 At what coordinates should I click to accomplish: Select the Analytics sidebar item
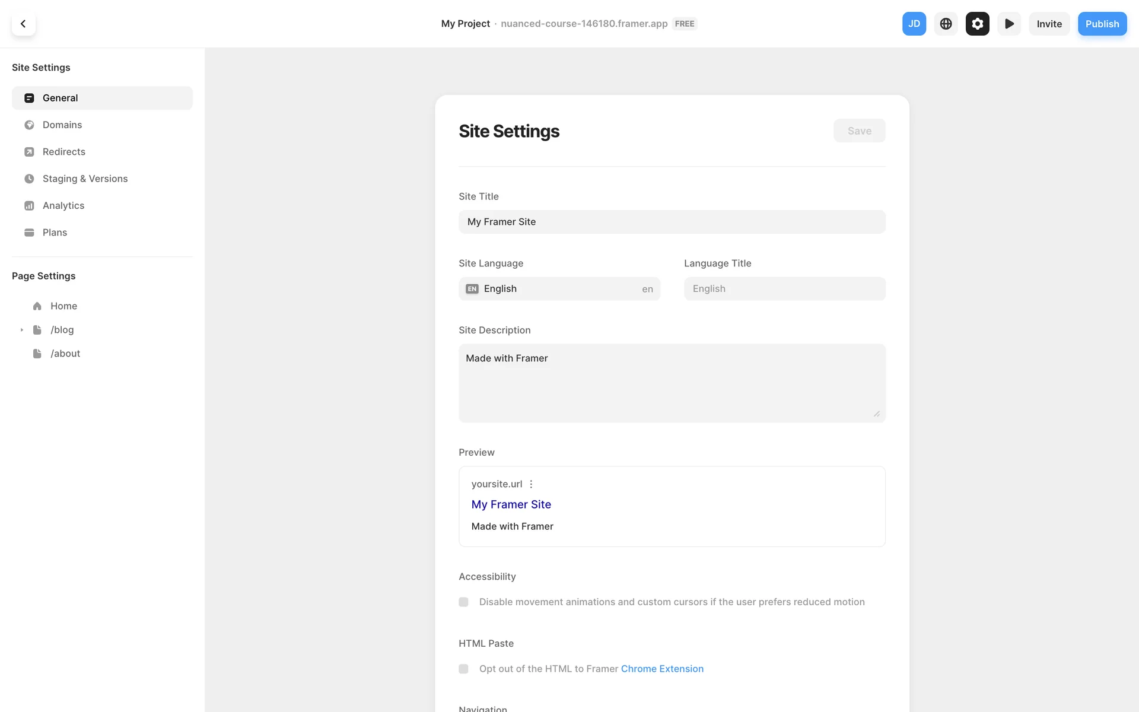[63, 205]
